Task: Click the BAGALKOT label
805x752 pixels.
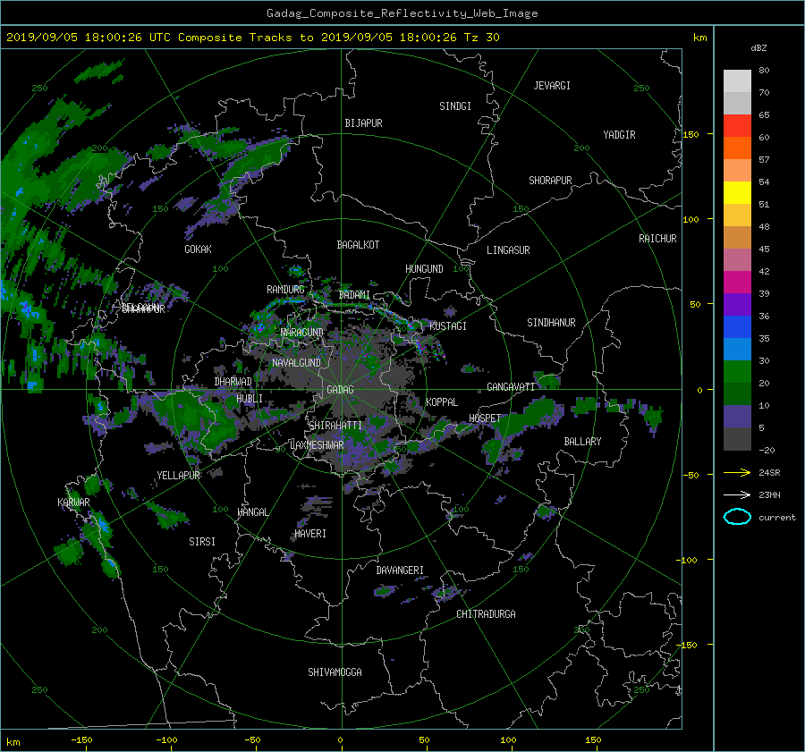Action: click(x=358, y=245)
